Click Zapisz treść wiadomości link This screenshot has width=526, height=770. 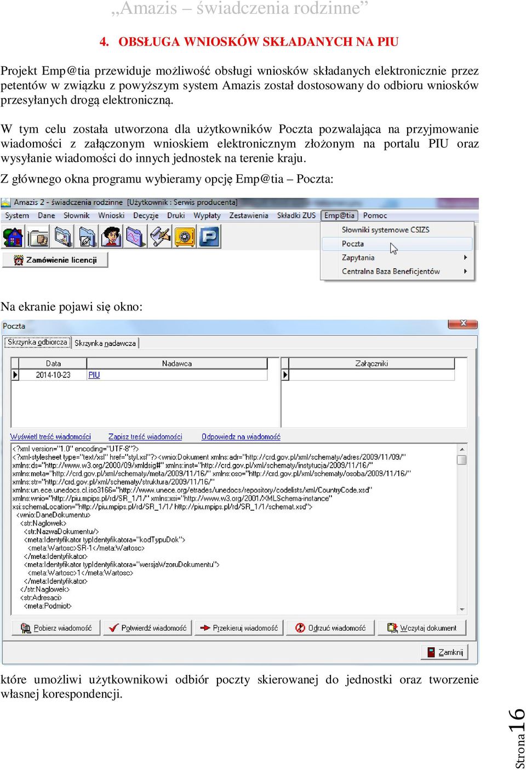(x=145, y=437)
